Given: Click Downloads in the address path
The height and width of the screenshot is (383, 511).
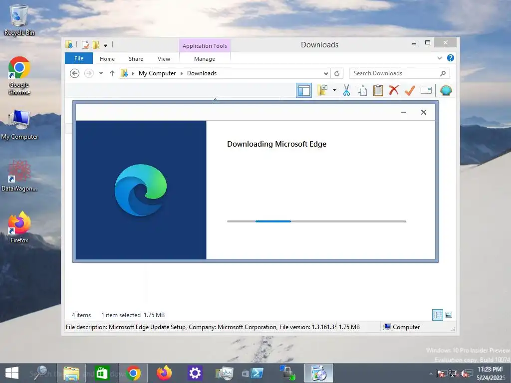Looking at the screenshot, I should coord(202,73).
